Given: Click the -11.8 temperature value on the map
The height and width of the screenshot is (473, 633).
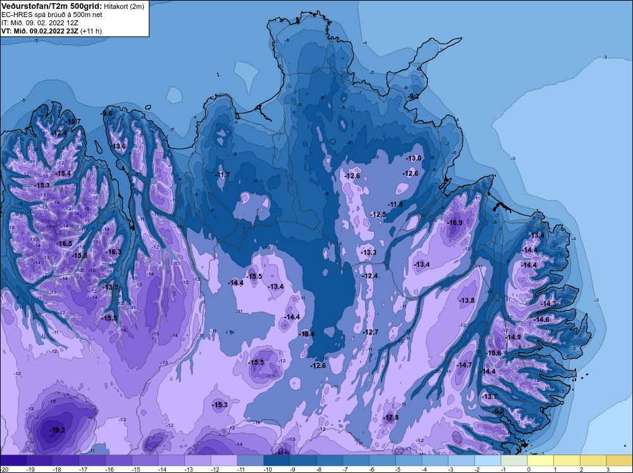Looking at the screenshot, I should [395, 204].
